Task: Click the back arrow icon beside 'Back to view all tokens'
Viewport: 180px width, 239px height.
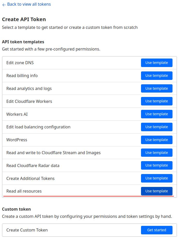Action: point(4,5)
